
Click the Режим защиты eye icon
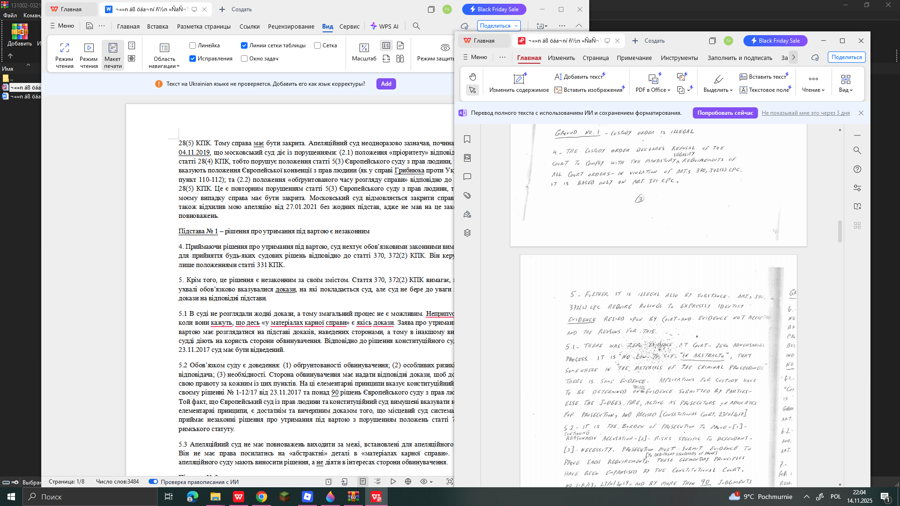(x=445, y=48)
